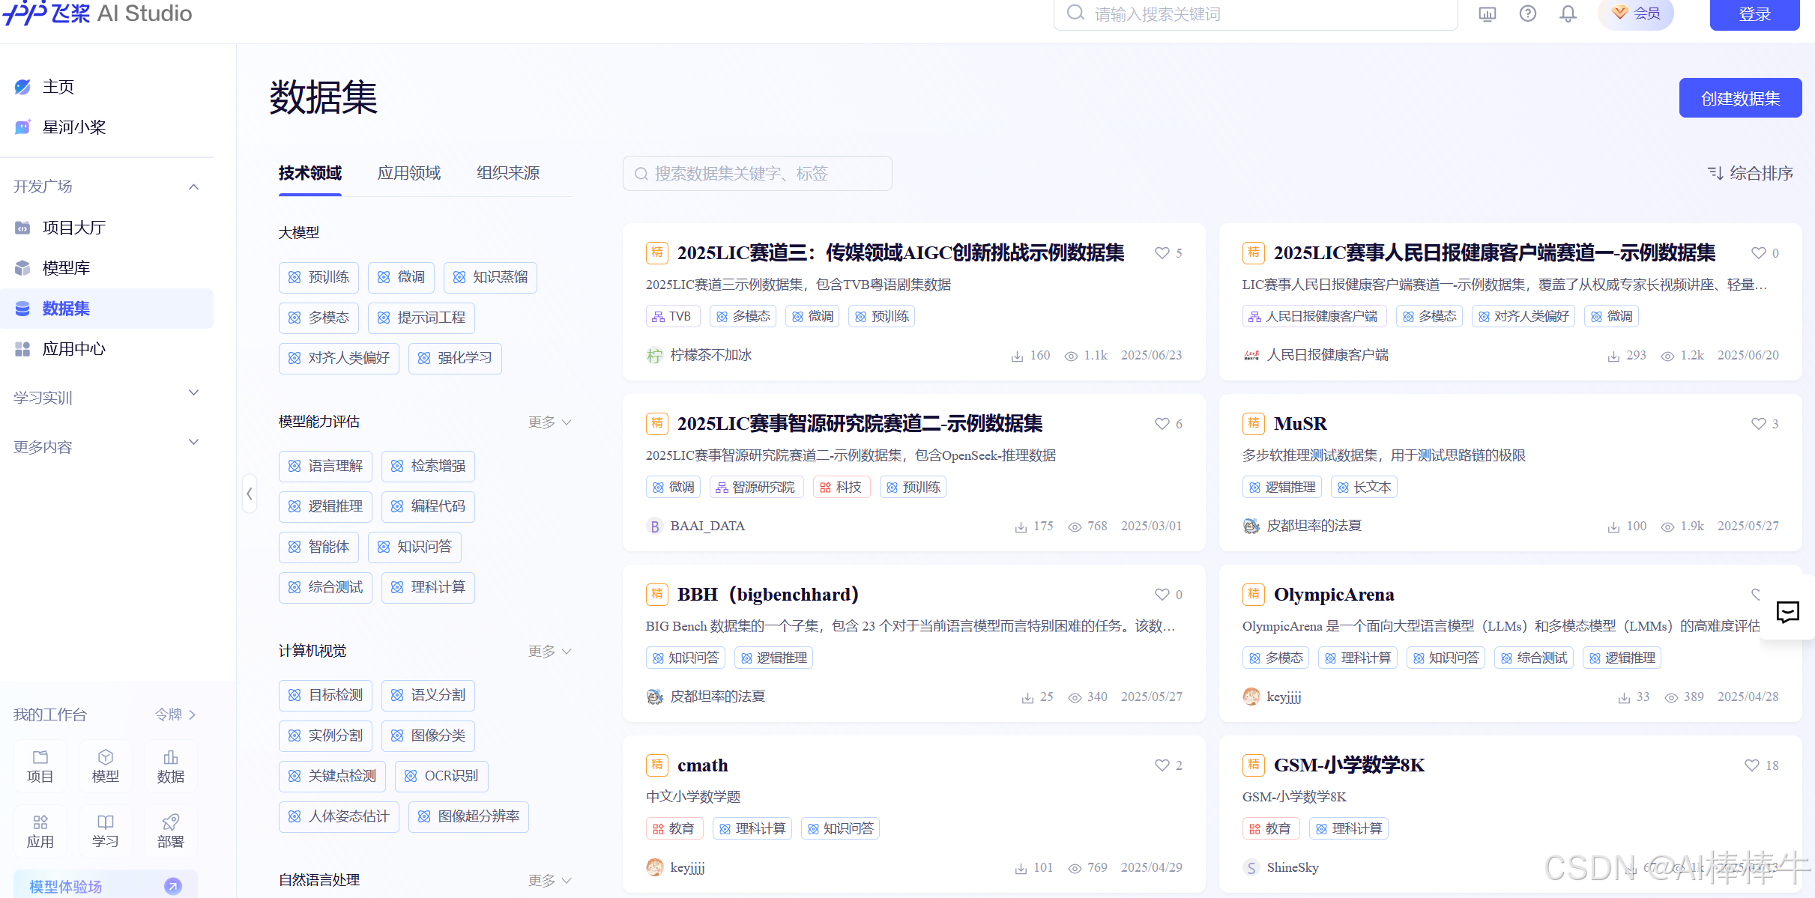Click the notification bell icon

pyautogui.click(x=1567, y=13)
